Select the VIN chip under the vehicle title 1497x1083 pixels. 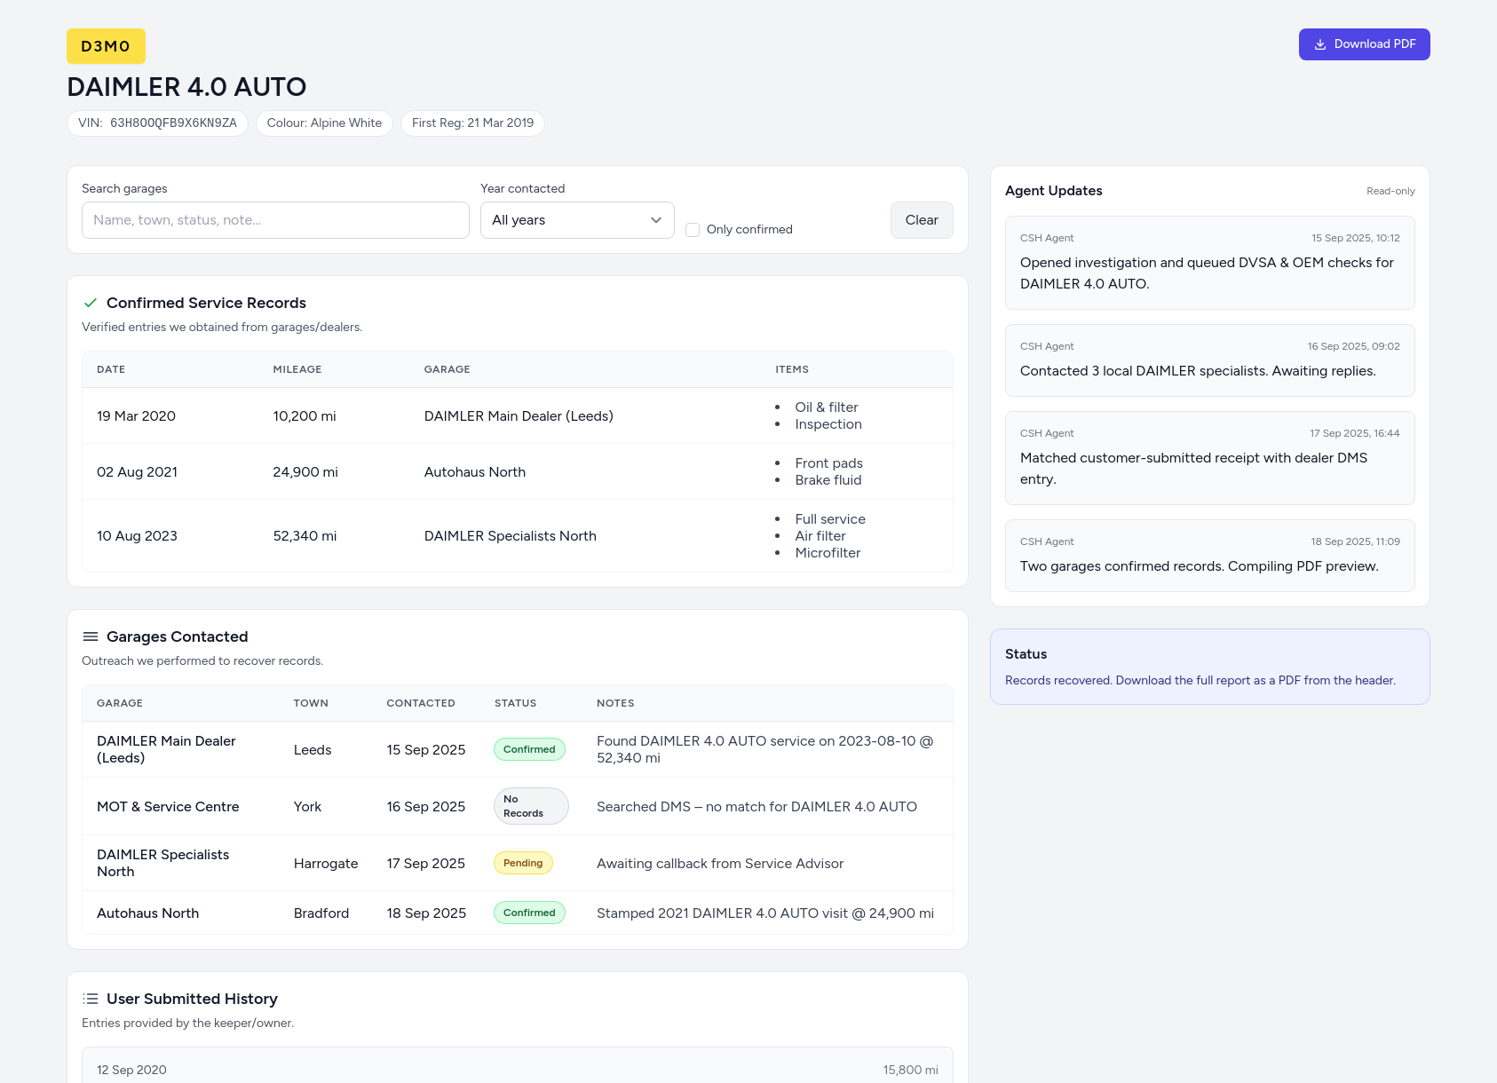pyautogui.click(x=157, y=123)
